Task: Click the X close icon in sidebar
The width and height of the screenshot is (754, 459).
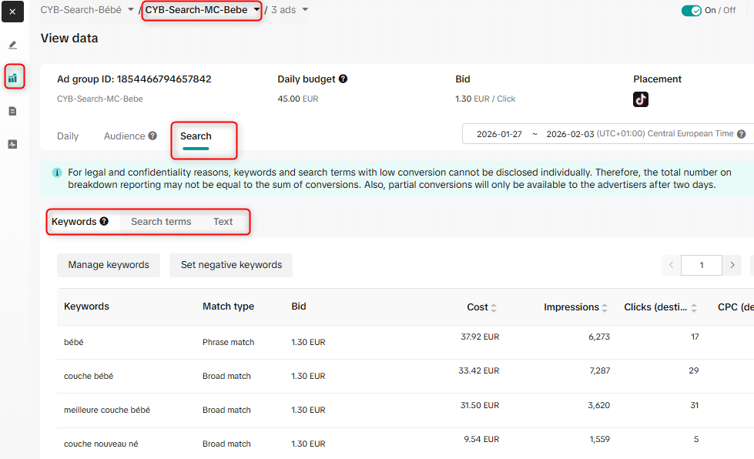Action: coord(12,12)
